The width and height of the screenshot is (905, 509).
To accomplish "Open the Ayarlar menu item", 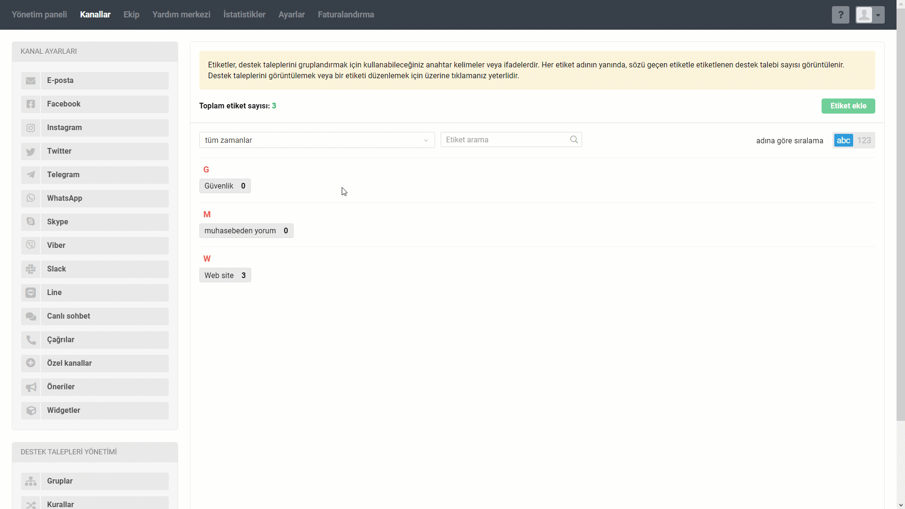I will (x=291, y=15).
